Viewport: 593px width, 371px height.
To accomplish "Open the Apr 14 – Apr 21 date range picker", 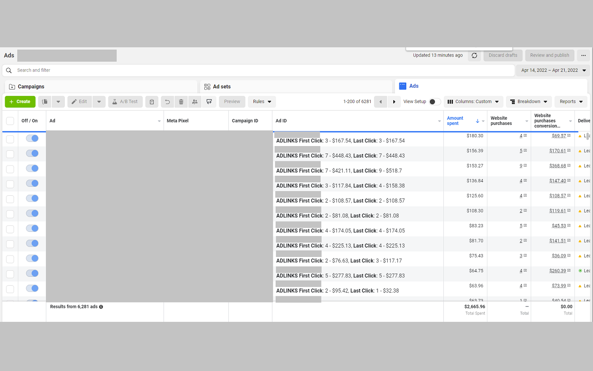I will coord(553,70).
